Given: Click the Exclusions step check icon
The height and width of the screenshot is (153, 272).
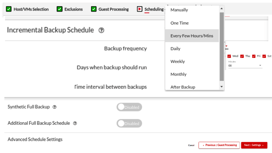Looking at the screenshot, I should click(x=60, y=9).
